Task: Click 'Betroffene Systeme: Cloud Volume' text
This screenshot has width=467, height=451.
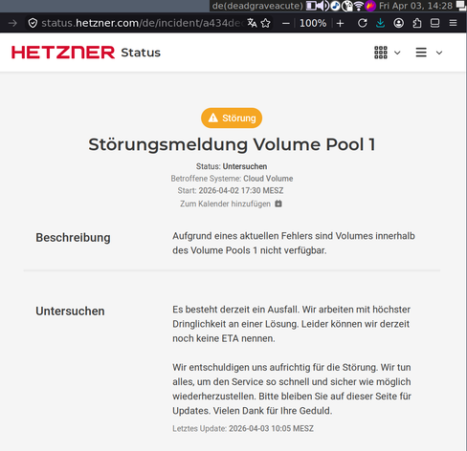Action: tap(232, 179)
